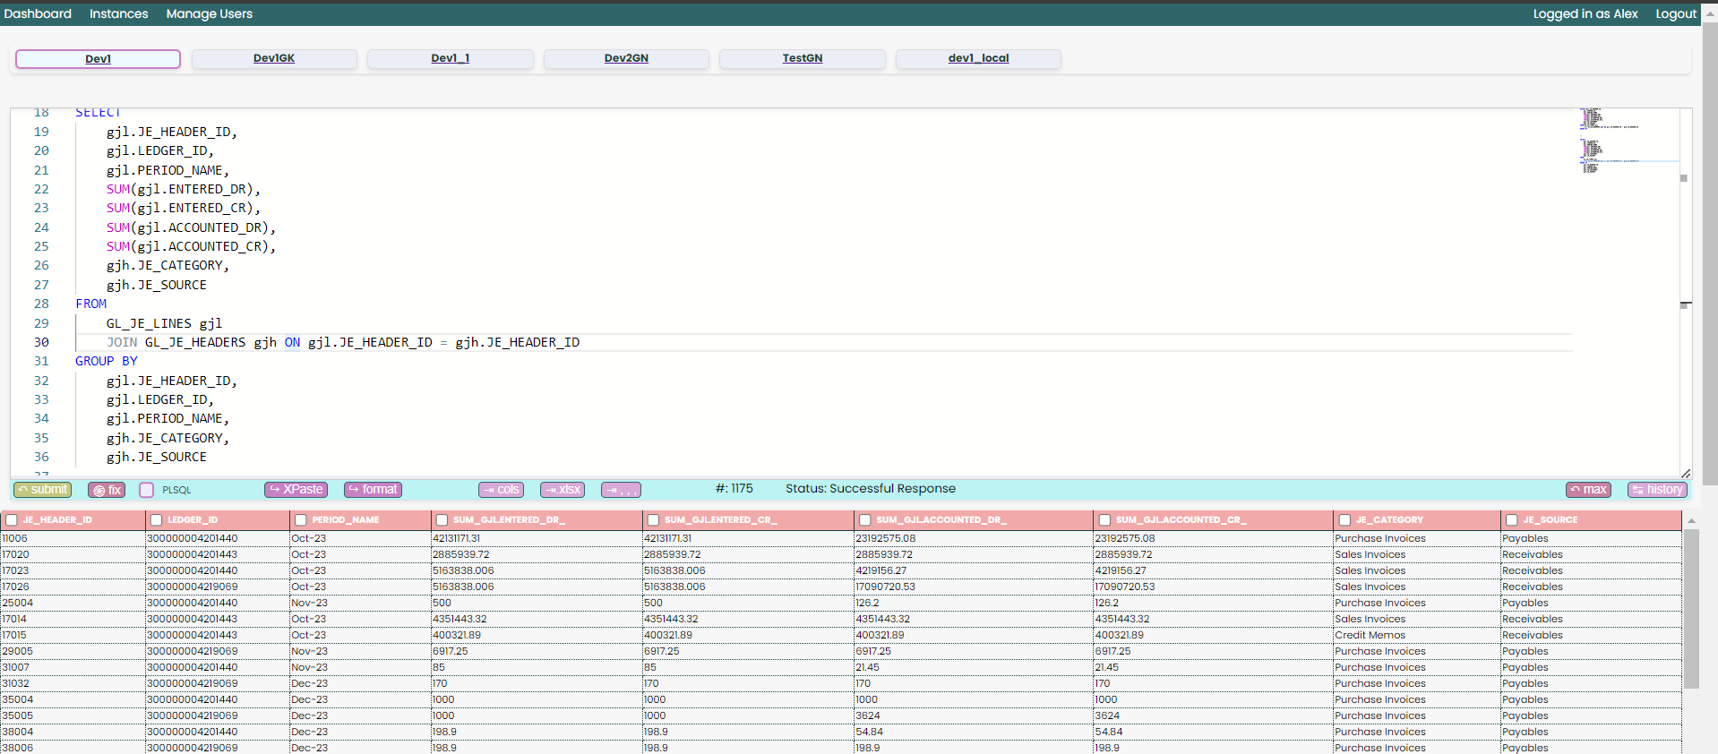The image size is (1718, 754).
Task: Click the FROM keyword on line 28
Action: tap(91, 304)
